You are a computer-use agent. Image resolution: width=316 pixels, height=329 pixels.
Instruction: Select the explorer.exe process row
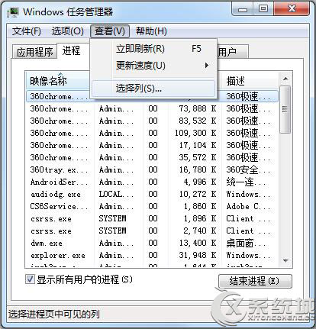pyautogui.click(x=152, y=255)
